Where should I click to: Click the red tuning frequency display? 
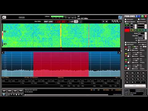[61, 22]
